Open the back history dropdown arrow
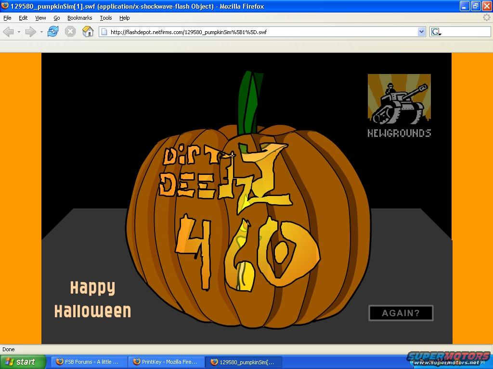493x369 pixels. point(19,32)
